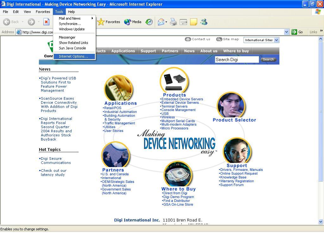This screenshot has height=243, width=324.
Task: Choose Windows Update menu entry
Action: 72,29
